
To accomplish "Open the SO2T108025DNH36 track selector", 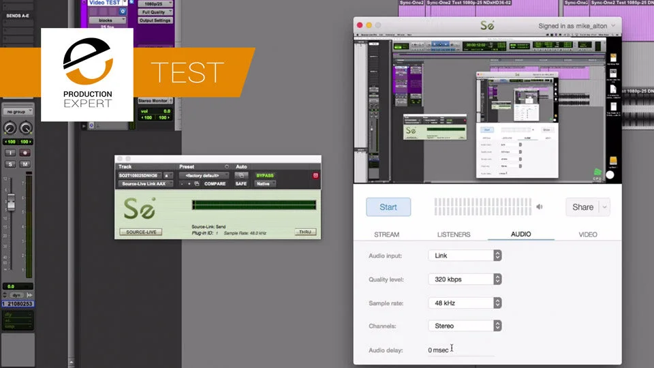I will click(x=139, y=176).
